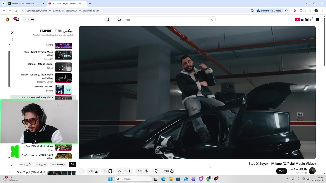Click the mix list vertical scrollbar
326x183 pixels.
point(9,69)
